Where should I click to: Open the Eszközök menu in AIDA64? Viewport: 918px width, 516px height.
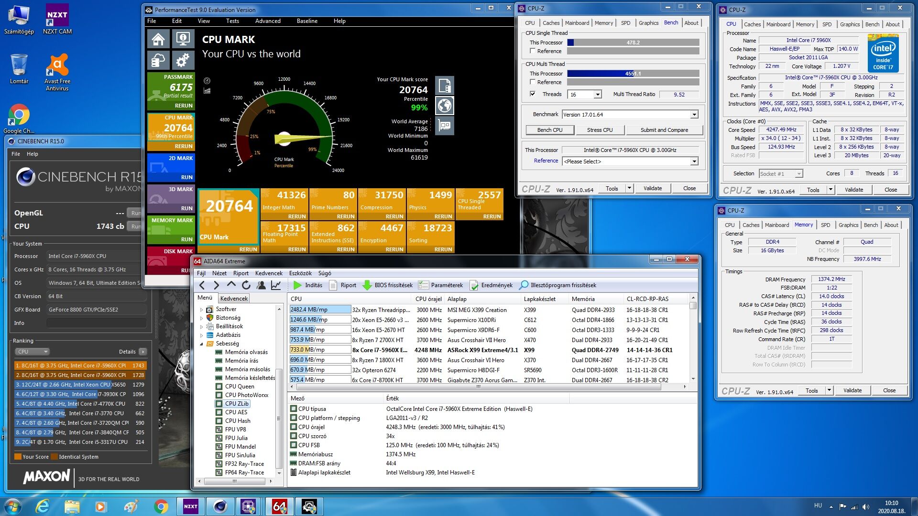click(300, 273)
